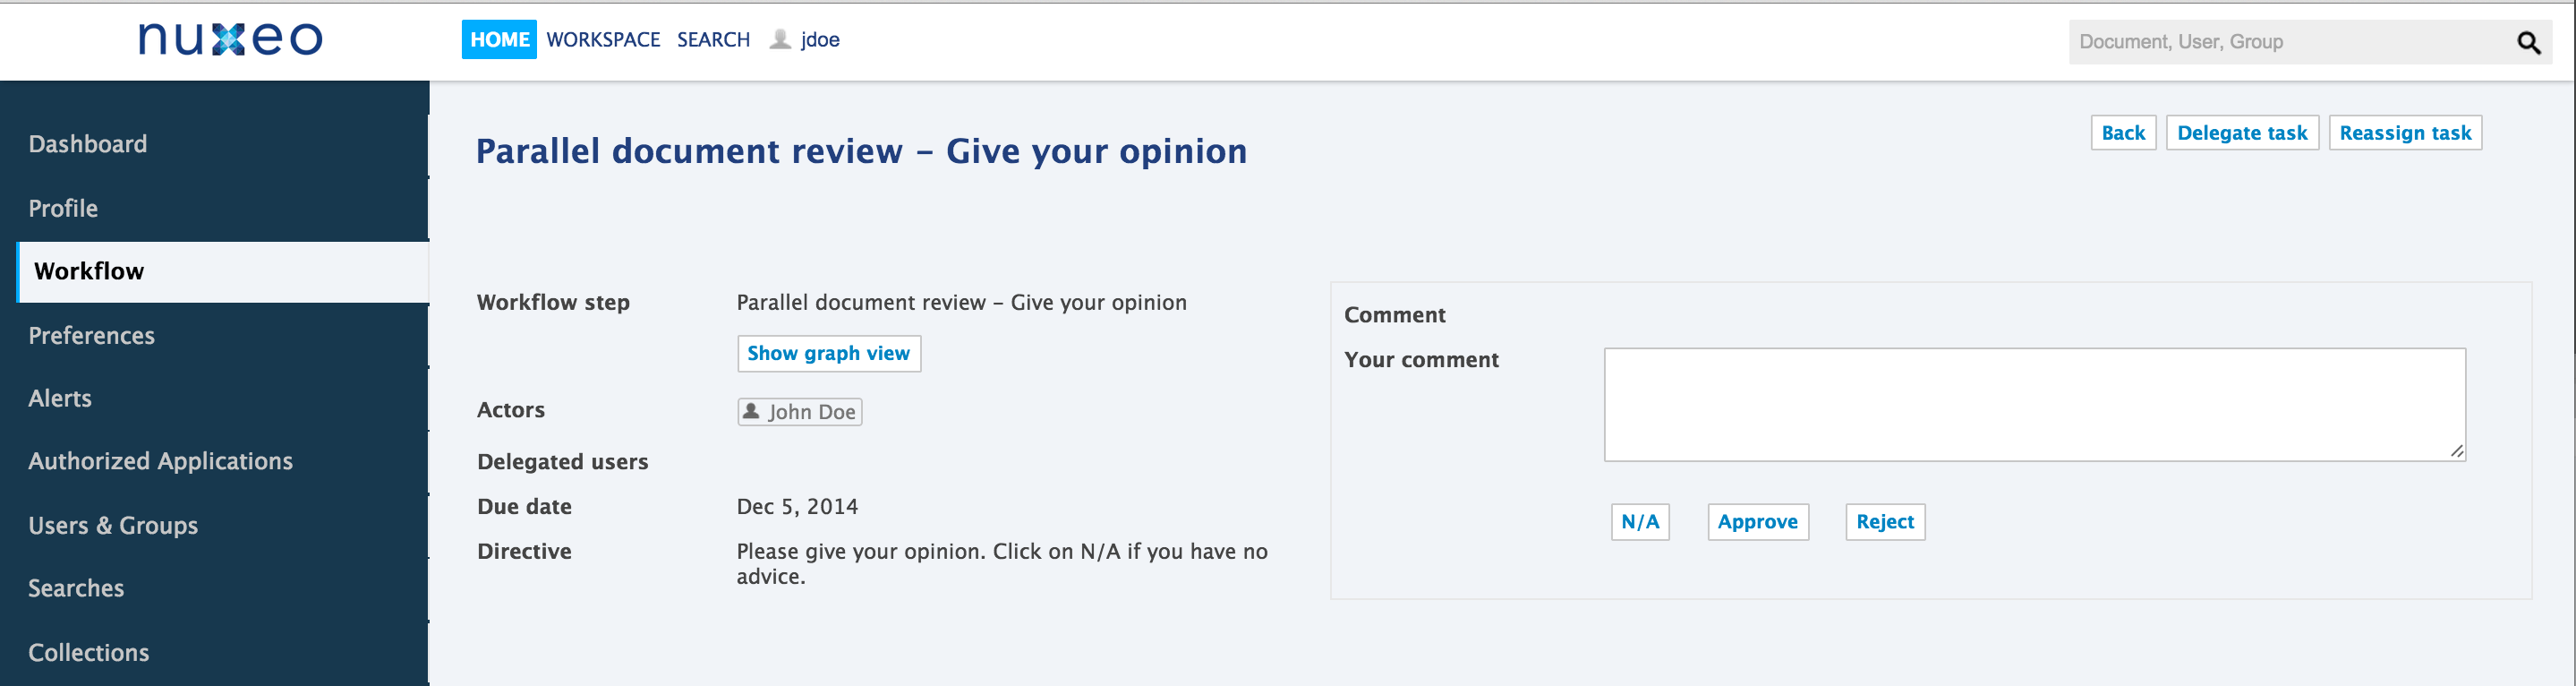This screenshot has width=2576, height=686.
Task: Focus the Your comment text area
Action: pos(2033,404)
